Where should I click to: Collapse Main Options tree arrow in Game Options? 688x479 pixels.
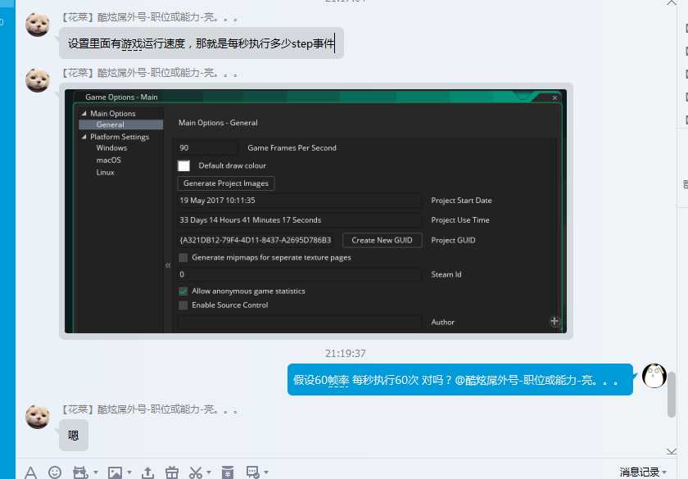[84, 113]
